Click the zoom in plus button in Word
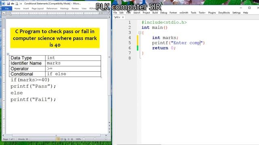 tap(106, 139)
